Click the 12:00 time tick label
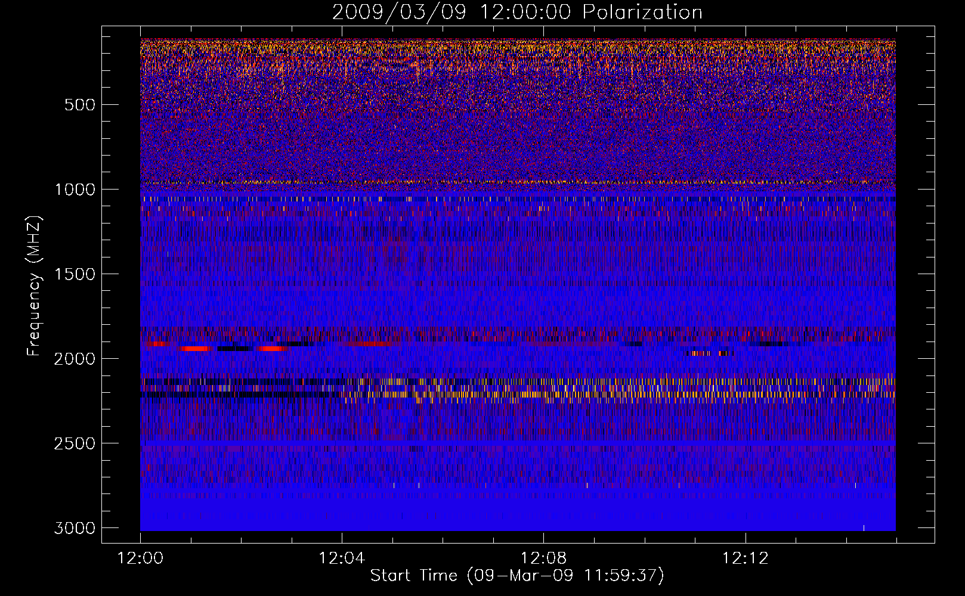Image resolution: width=965 pixels, height=596 pixels. coord(140,558)
